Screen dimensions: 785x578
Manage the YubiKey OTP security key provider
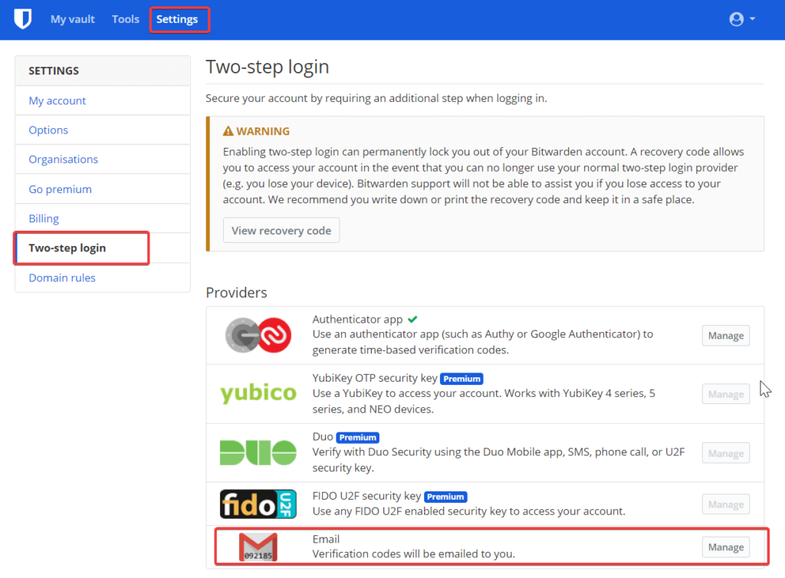(x=725, y=394)
